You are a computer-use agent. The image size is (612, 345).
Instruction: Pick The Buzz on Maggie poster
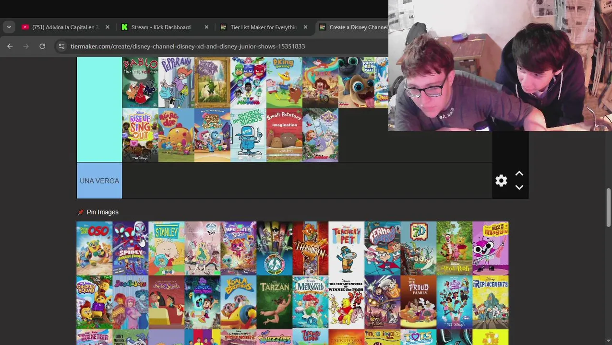tap(491, 248)
